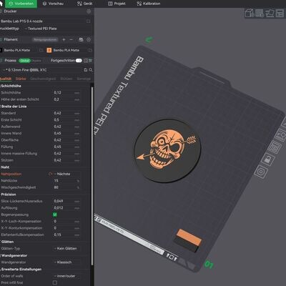The image size is (286, 286).
Task: Click the Home icon in the top bar
Action: (x=1, y=4)
